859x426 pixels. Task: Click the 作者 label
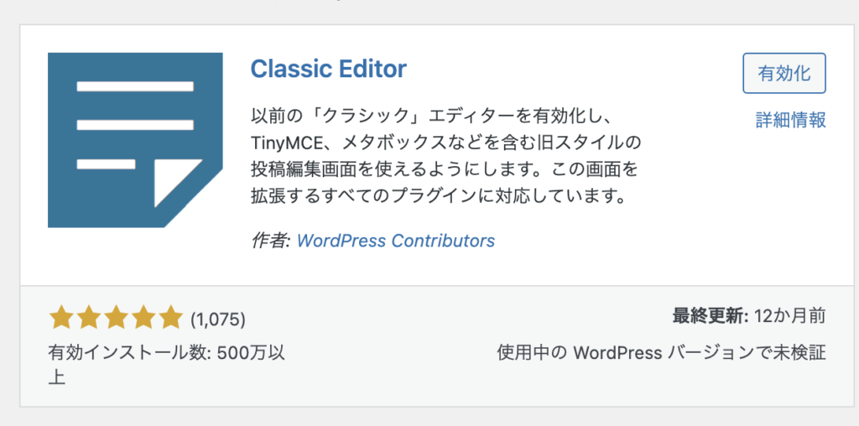tap(269, 241)
